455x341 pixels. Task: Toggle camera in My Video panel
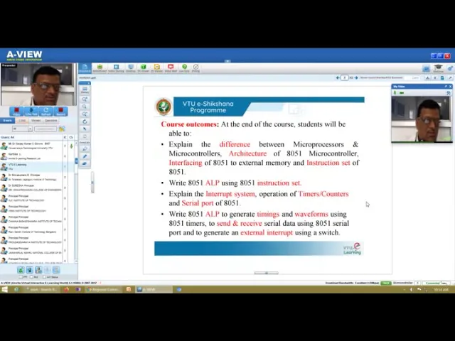pos(402,93)
